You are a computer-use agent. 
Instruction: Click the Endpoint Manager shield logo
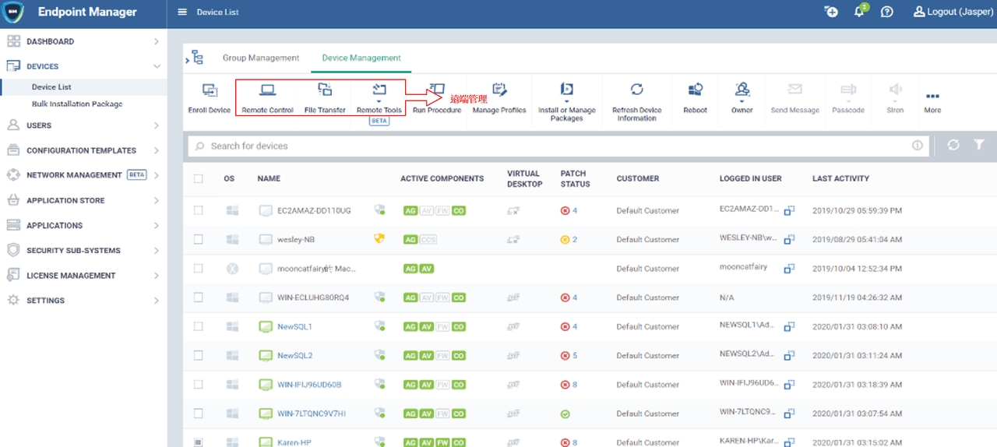[14, 12]
